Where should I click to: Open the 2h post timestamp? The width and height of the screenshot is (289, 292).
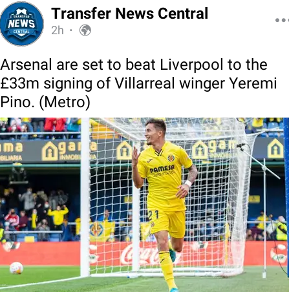58,30
